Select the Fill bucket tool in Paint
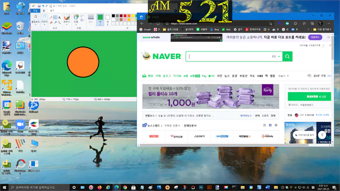This screenshot has height=191, width=340. 55,17
